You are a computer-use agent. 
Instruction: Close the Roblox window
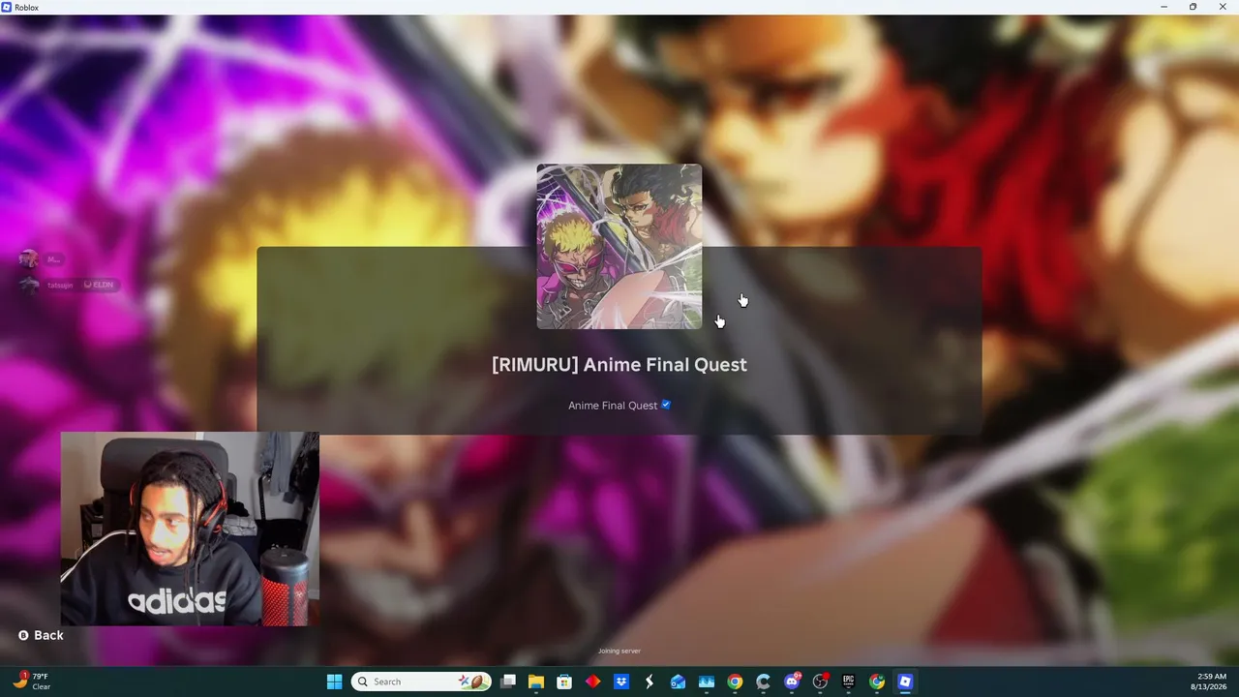[x=1221, y=7]
